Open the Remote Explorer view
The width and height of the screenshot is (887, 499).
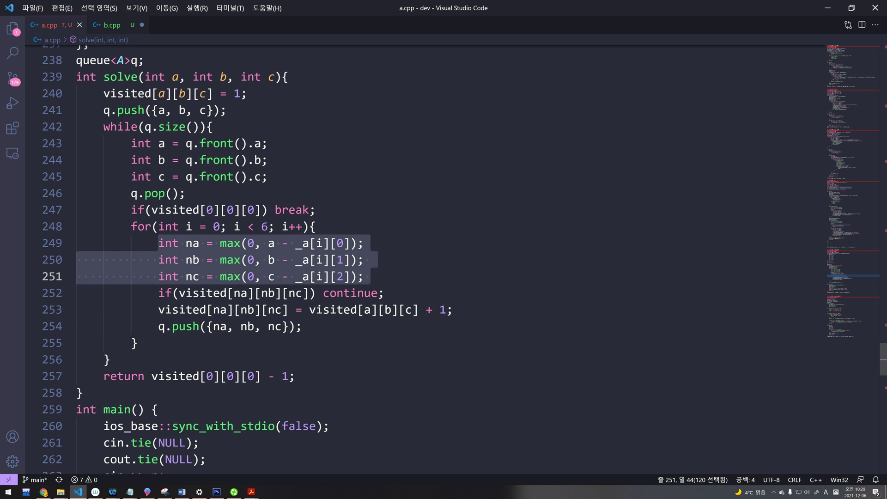click(12, 153)
